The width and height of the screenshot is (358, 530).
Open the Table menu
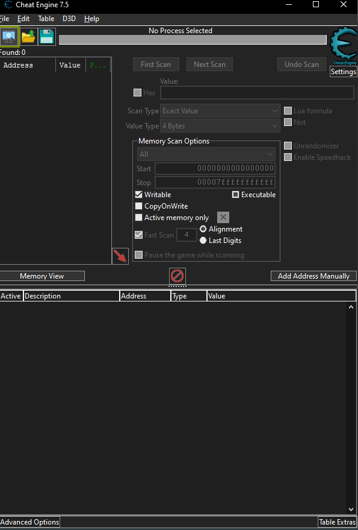pos(46,19)
